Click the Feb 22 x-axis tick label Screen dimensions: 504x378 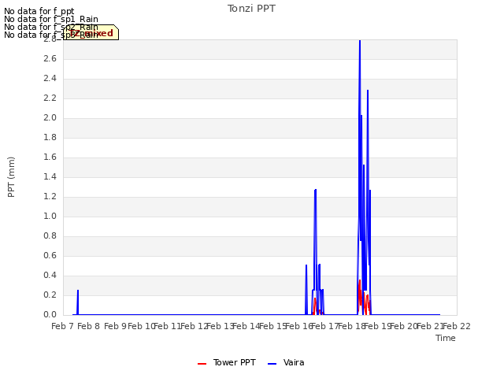pos(457,326)
